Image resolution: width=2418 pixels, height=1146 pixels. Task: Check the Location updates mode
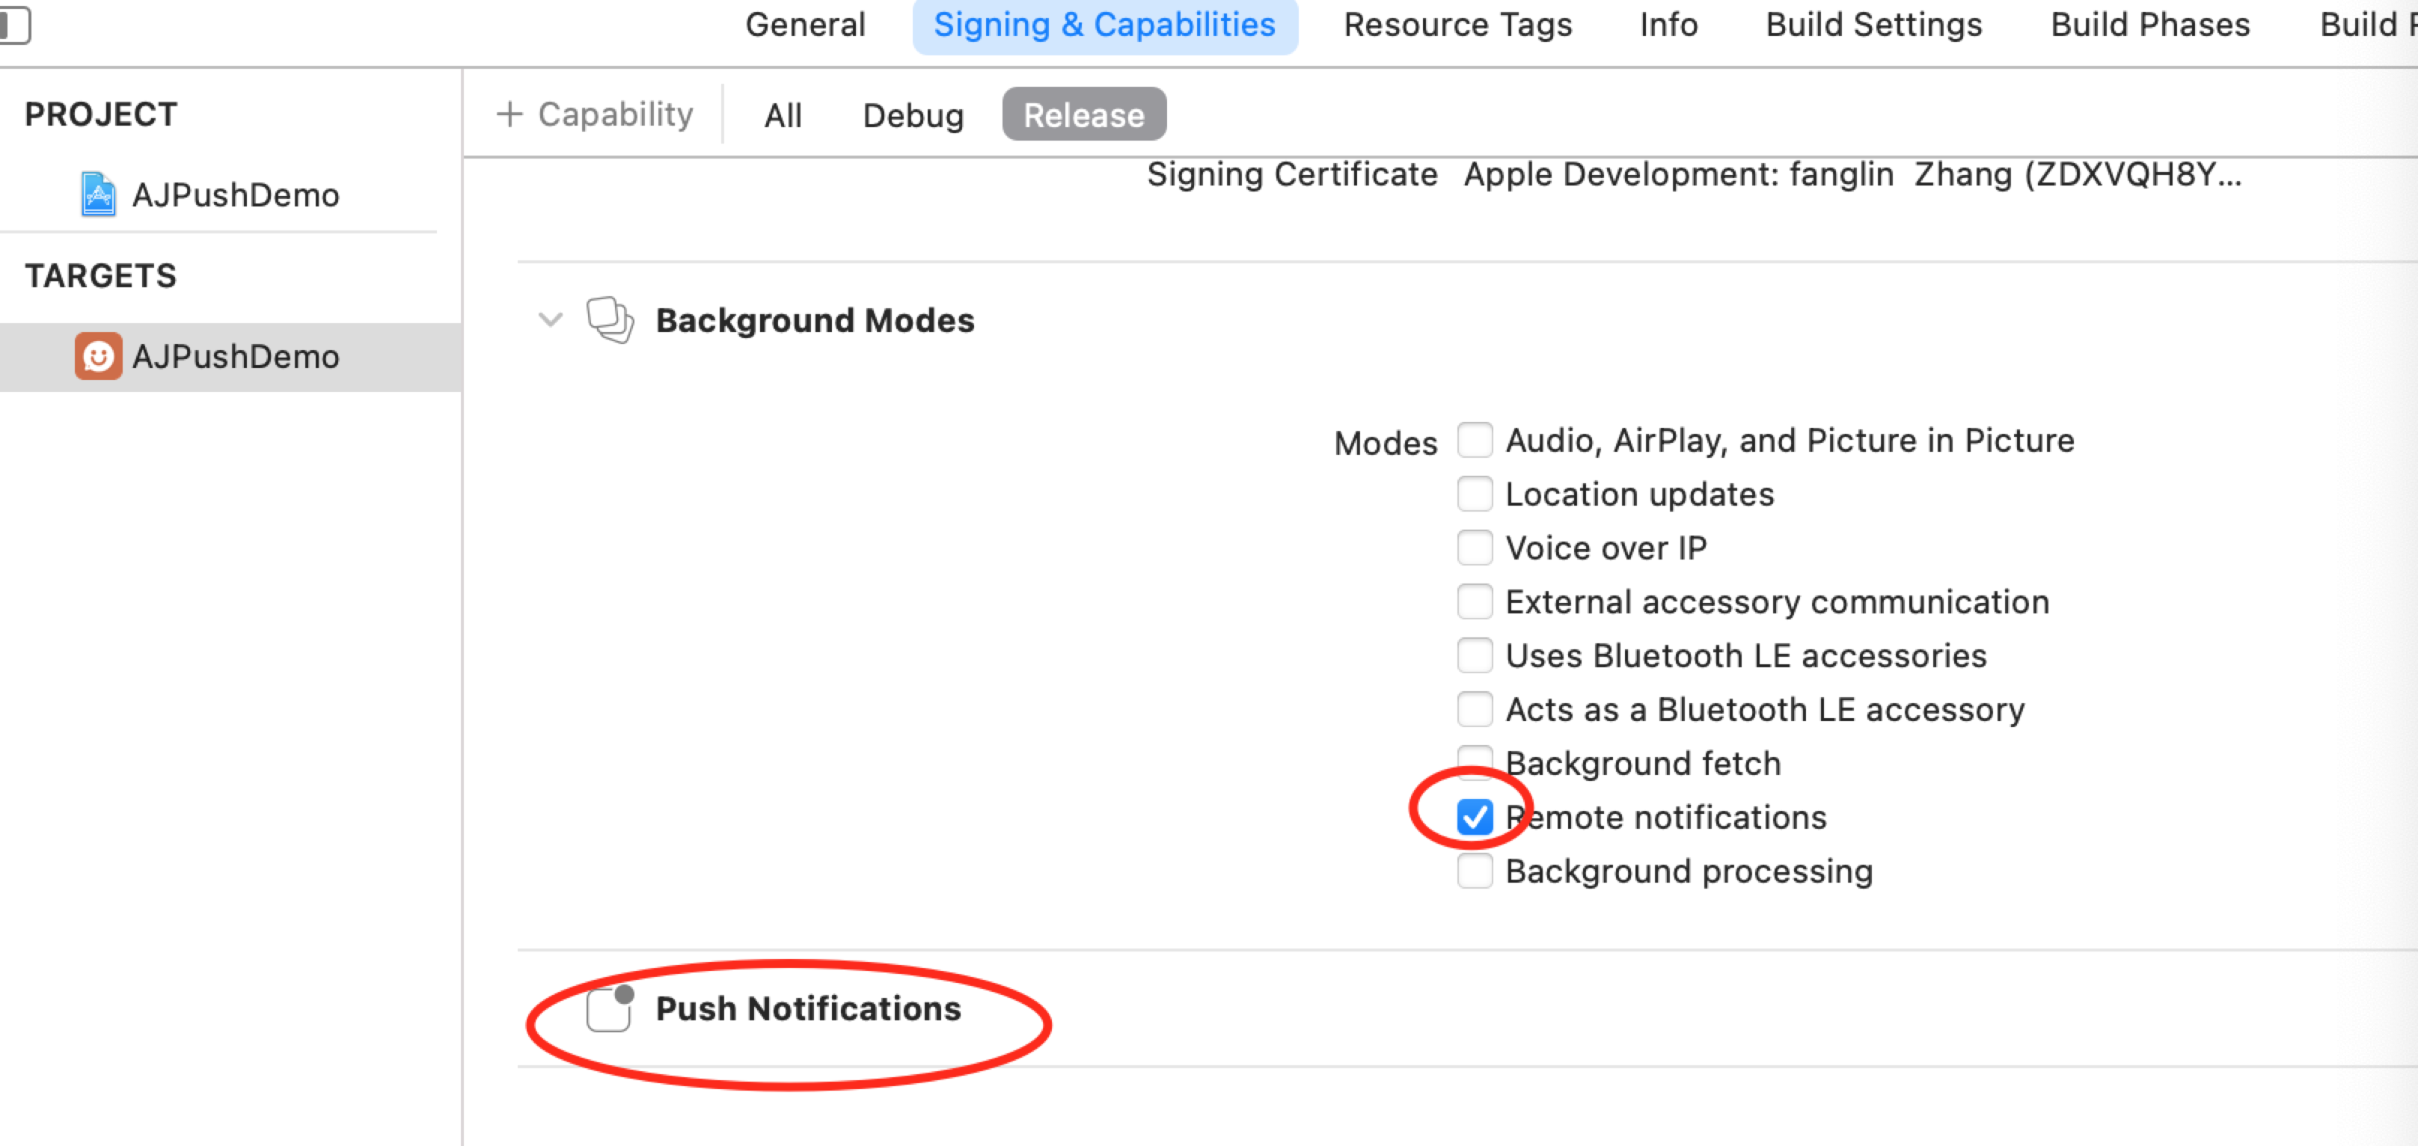coord(1475,494)
